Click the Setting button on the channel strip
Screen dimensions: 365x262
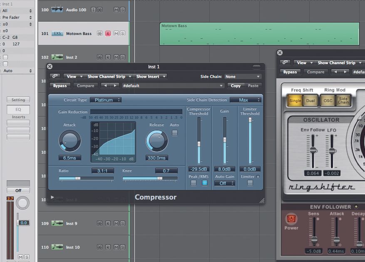pyautogui.click(x=18, y=100)
